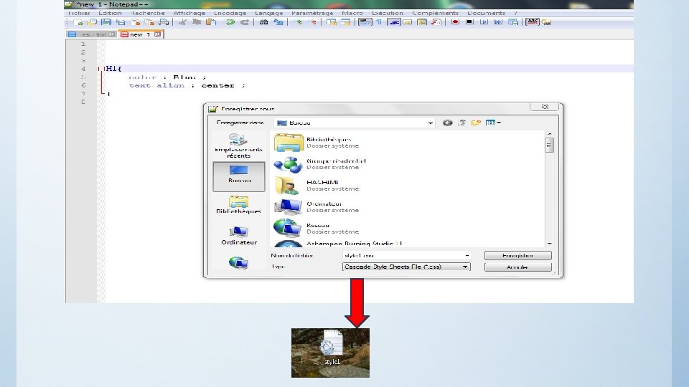Open the Macro menu

(x=352, y=13)
